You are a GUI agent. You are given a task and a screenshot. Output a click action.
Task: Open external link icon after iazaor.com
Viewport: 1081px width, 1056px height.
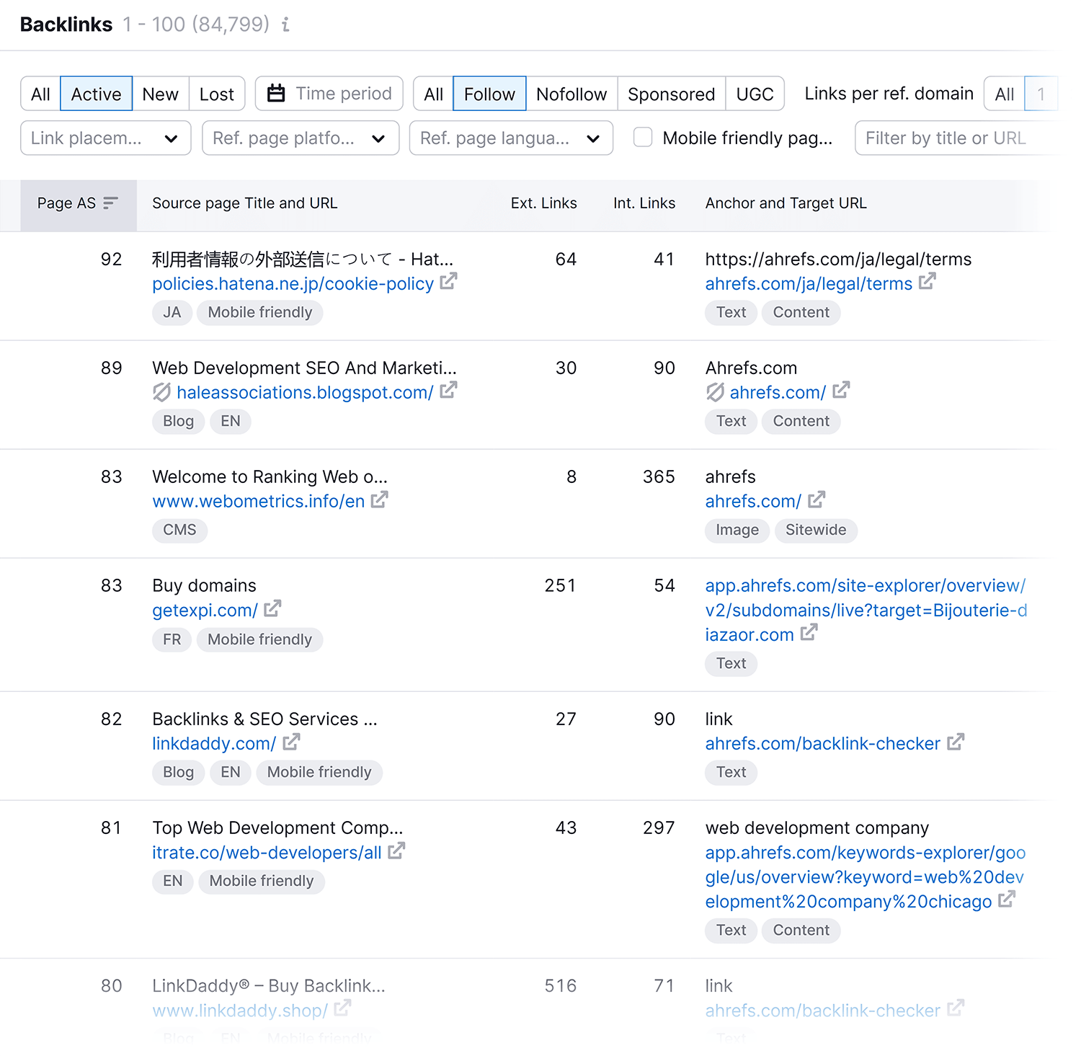809,632
